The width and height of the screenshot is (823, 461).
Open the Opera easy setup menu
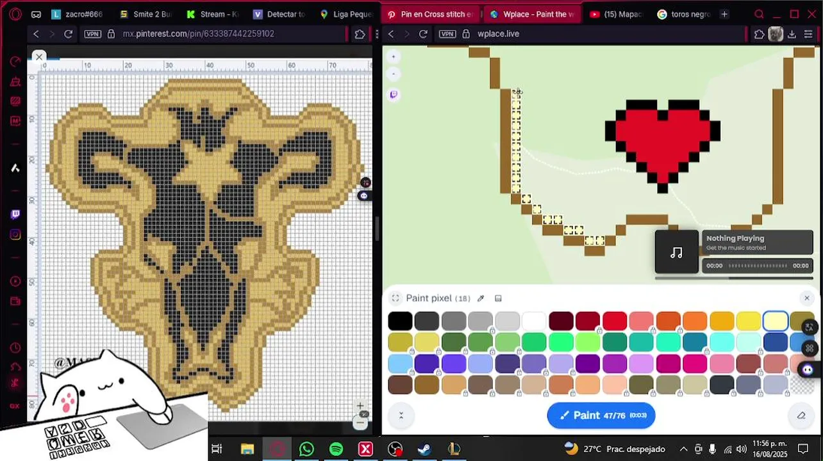pyautogui.click(x=808, y=34)
